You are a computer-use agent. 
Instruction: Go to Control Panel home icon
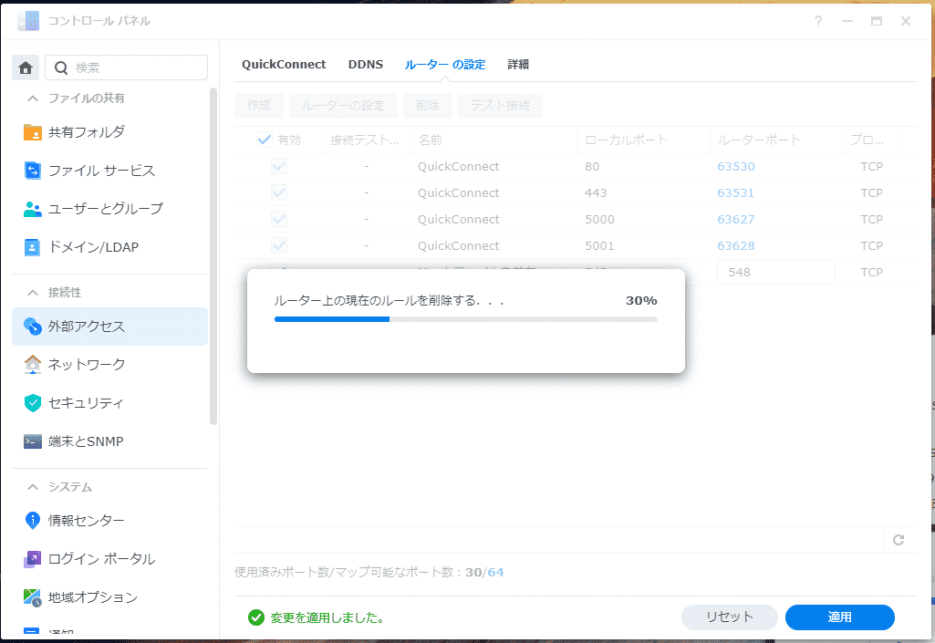[x=26, y=68]
